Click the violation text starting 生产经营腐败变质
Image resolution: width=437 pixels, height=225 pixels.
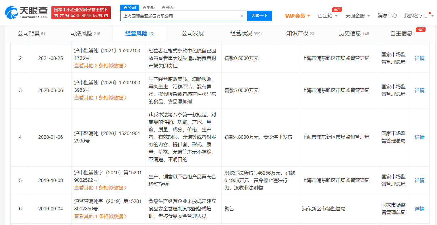pos(182,90)
